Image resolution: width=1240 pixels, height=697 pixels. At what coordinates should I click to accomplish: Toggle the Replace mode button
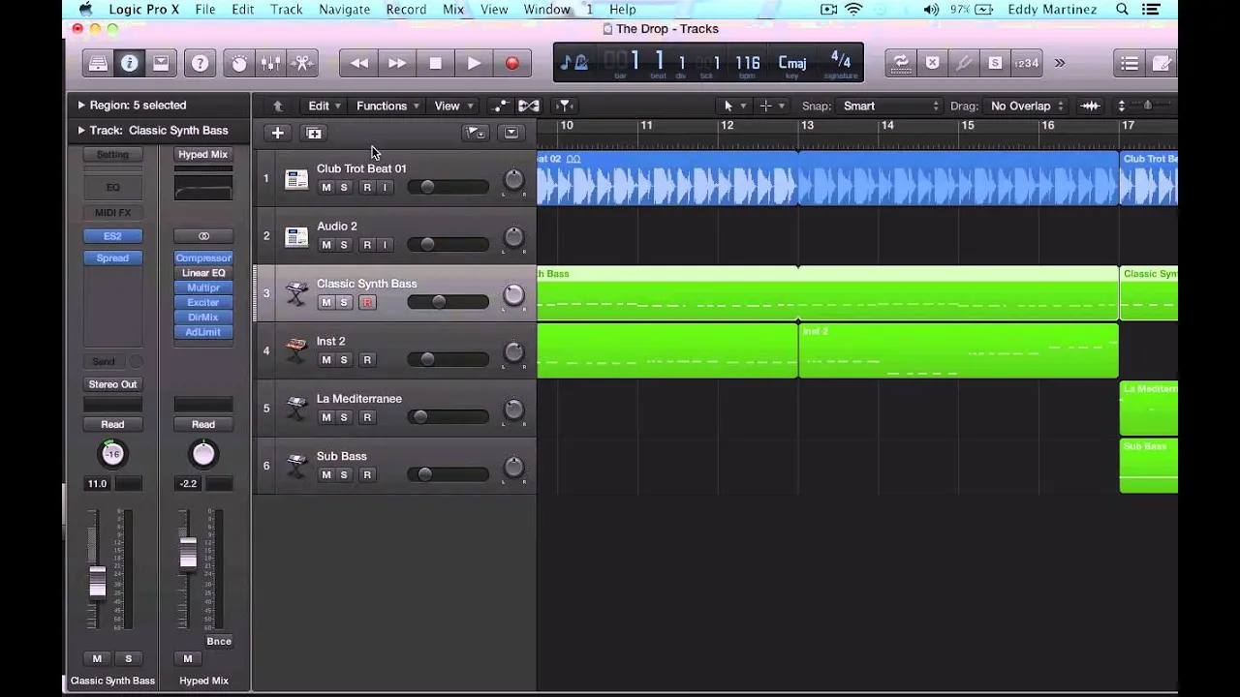pos(932,63)
